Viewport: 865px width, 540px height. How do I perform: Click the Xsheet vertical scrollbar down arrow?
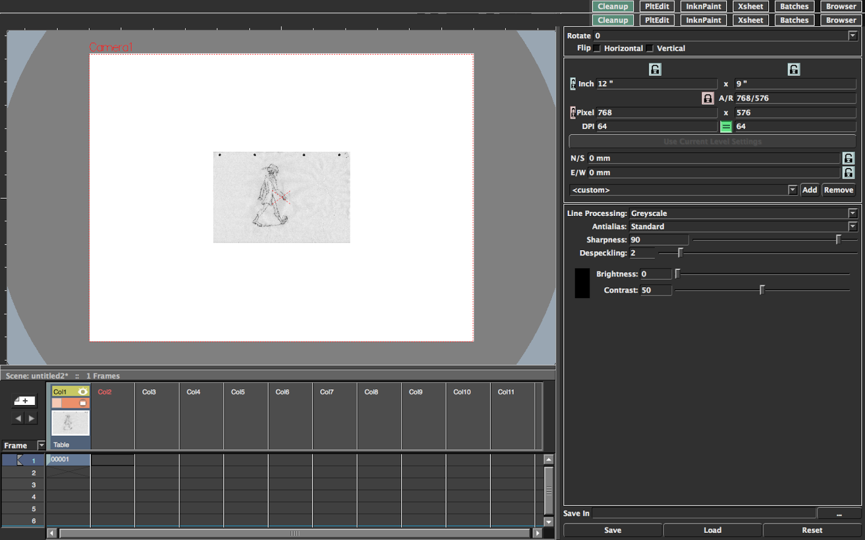click(x=549, y=522)
